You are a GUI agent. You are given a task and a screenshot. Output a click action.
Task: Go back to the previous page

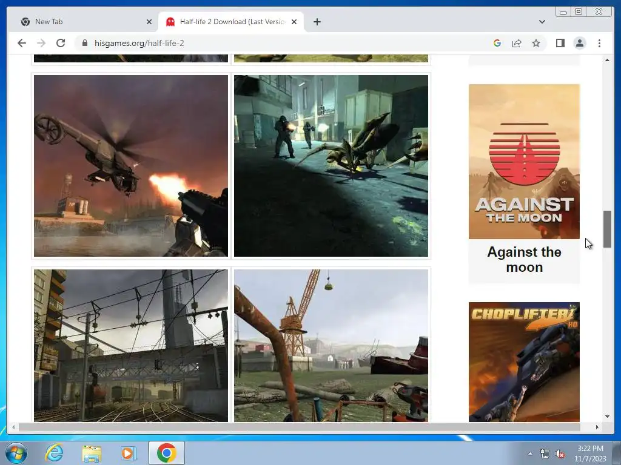(22, 43)
